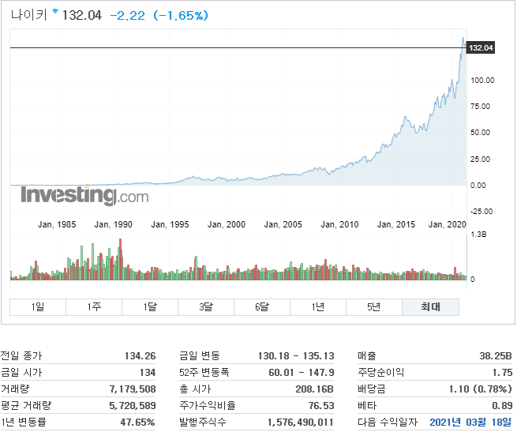Click the 주가수익비율 value 76.53
This screenshot has height=432, width=517.
[321, 405]
